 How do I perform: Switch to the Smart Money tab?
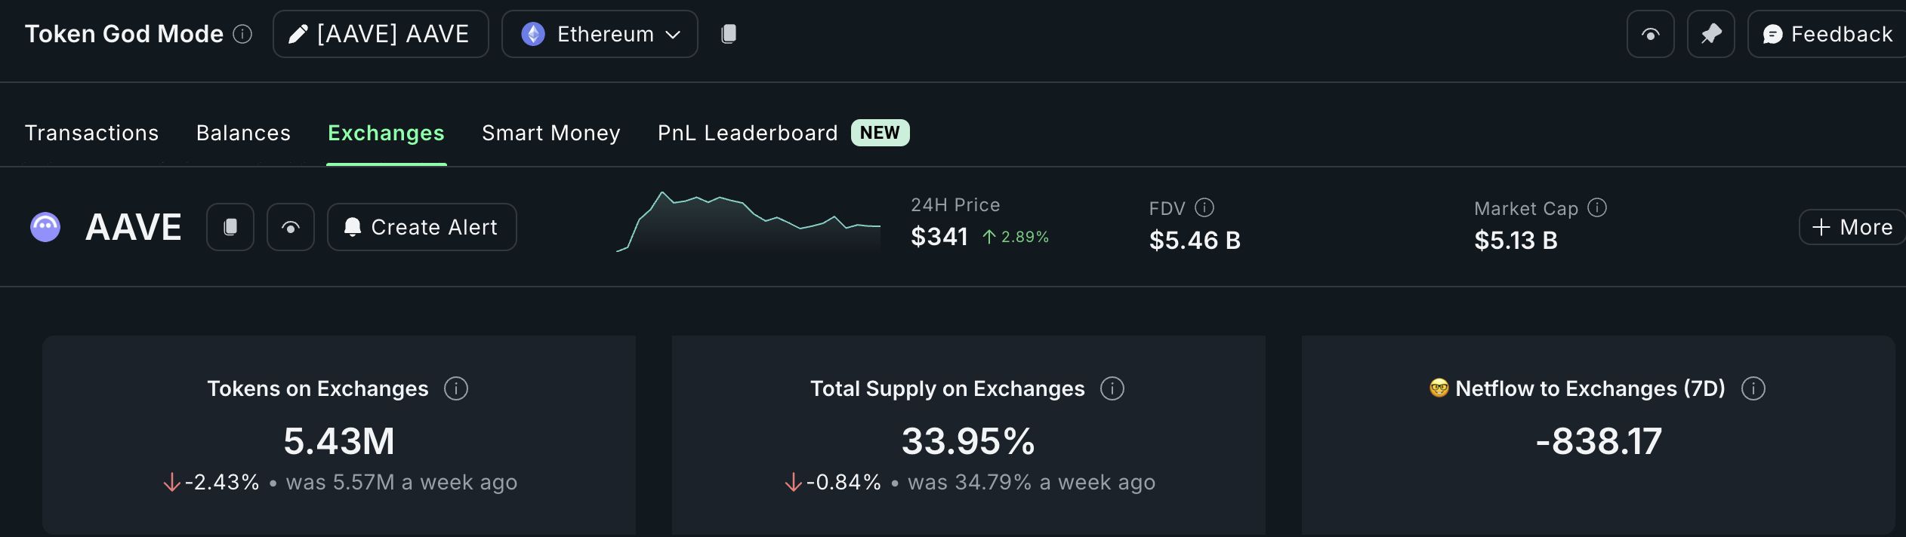(x=551, y=133)
